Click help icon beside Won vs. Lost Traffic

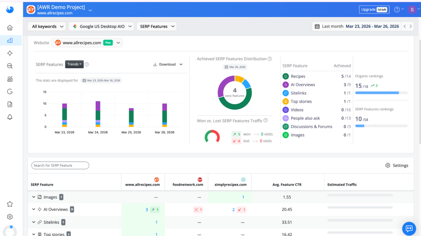click(x=266, y=121)
